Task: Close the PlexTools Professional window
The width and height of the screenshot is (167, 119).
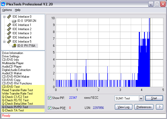Action: pos(163,4)
